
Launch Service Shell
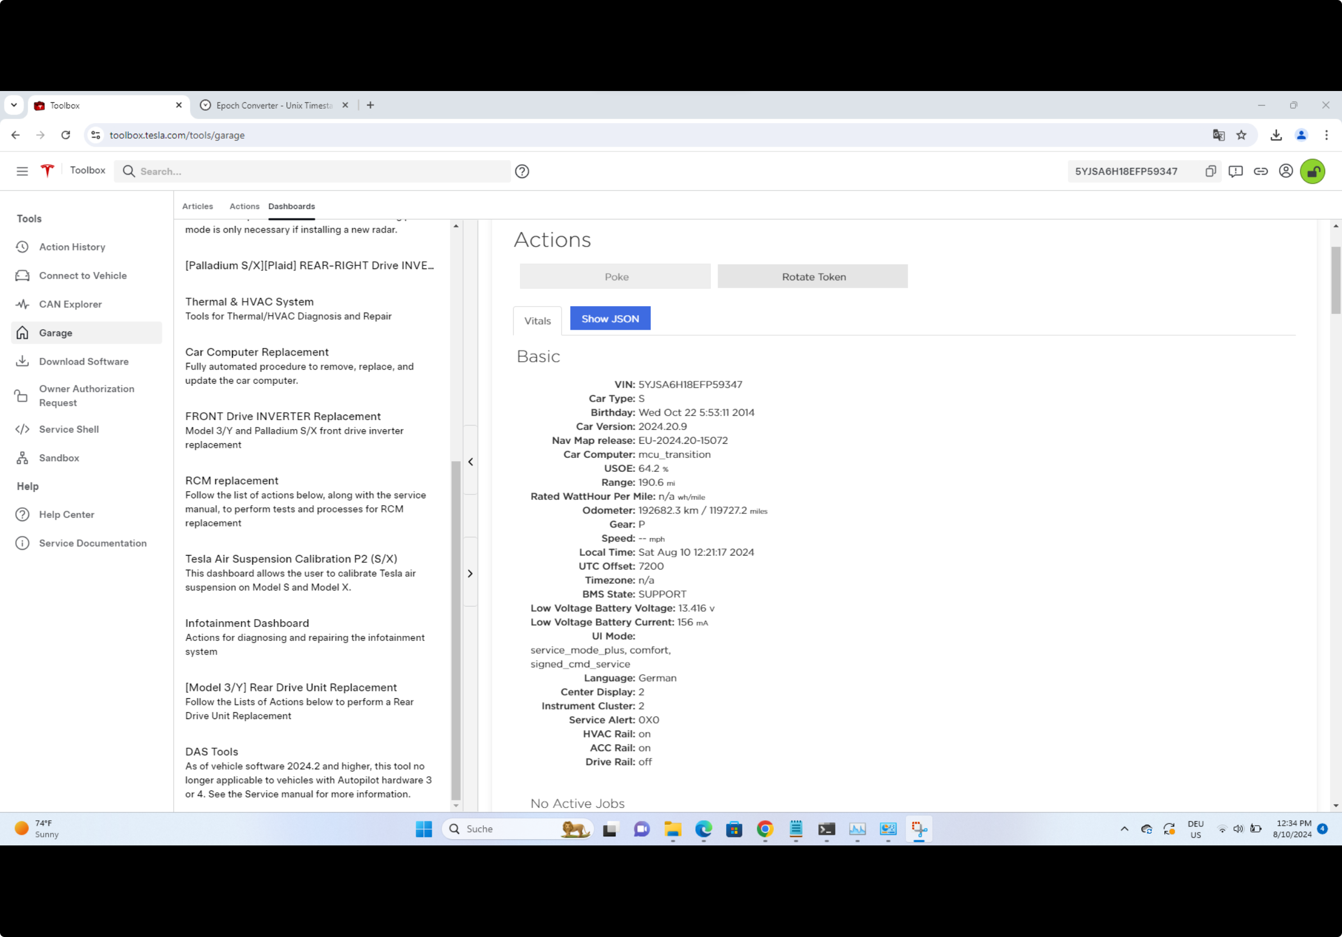[x=87, y=429]
